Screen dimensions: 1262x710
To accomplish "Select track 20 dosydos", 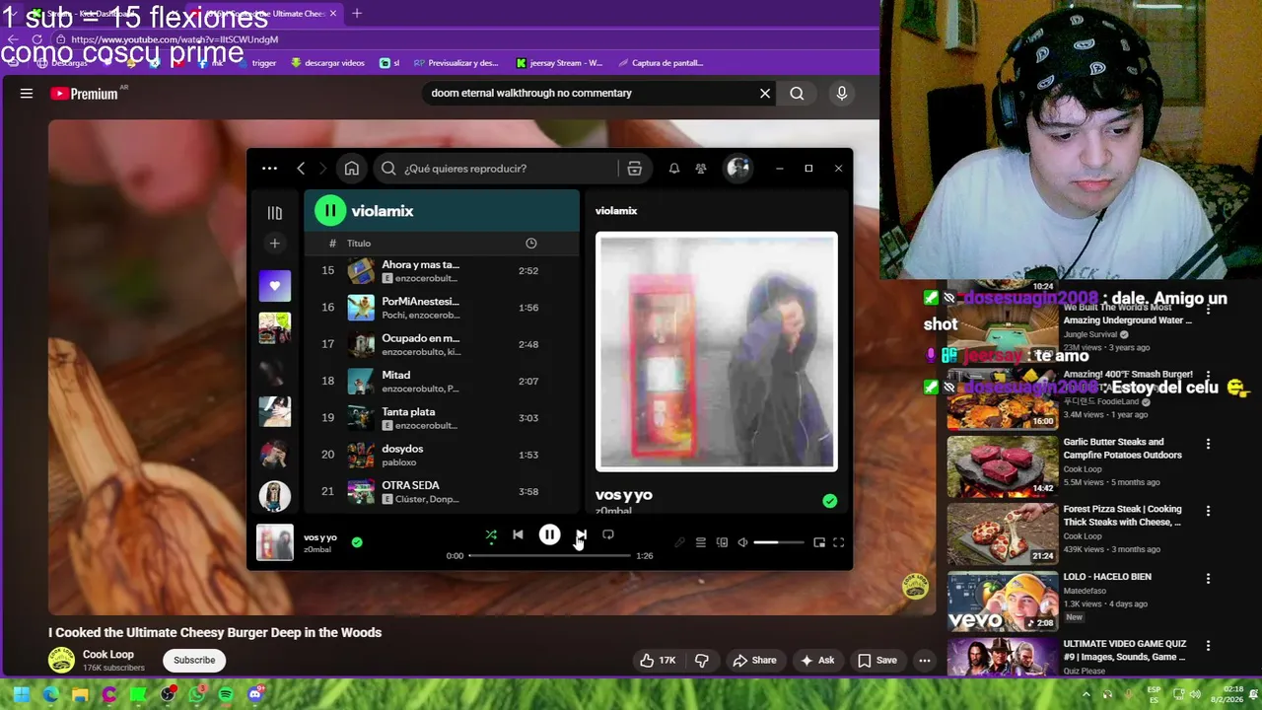I will click(442, 455).
